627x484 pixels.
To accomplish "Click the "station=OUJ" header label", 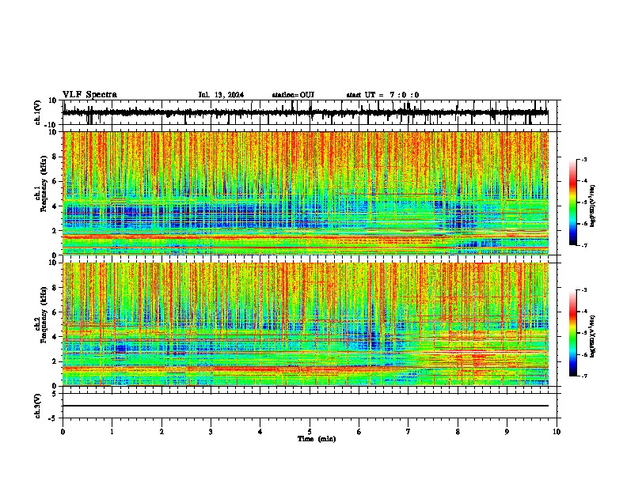I will [293, 95].
